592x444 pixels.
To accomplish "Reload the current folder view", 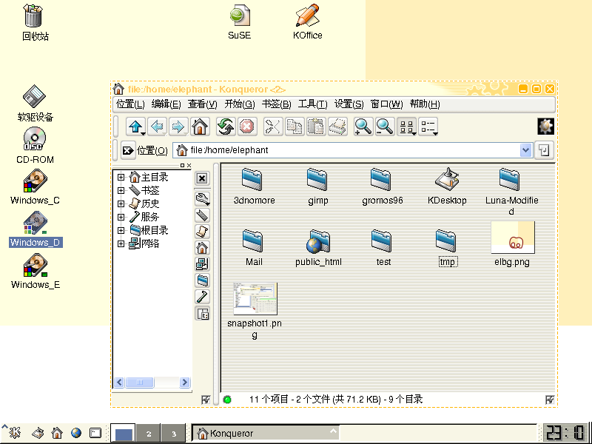I will (x=226, y=127).
